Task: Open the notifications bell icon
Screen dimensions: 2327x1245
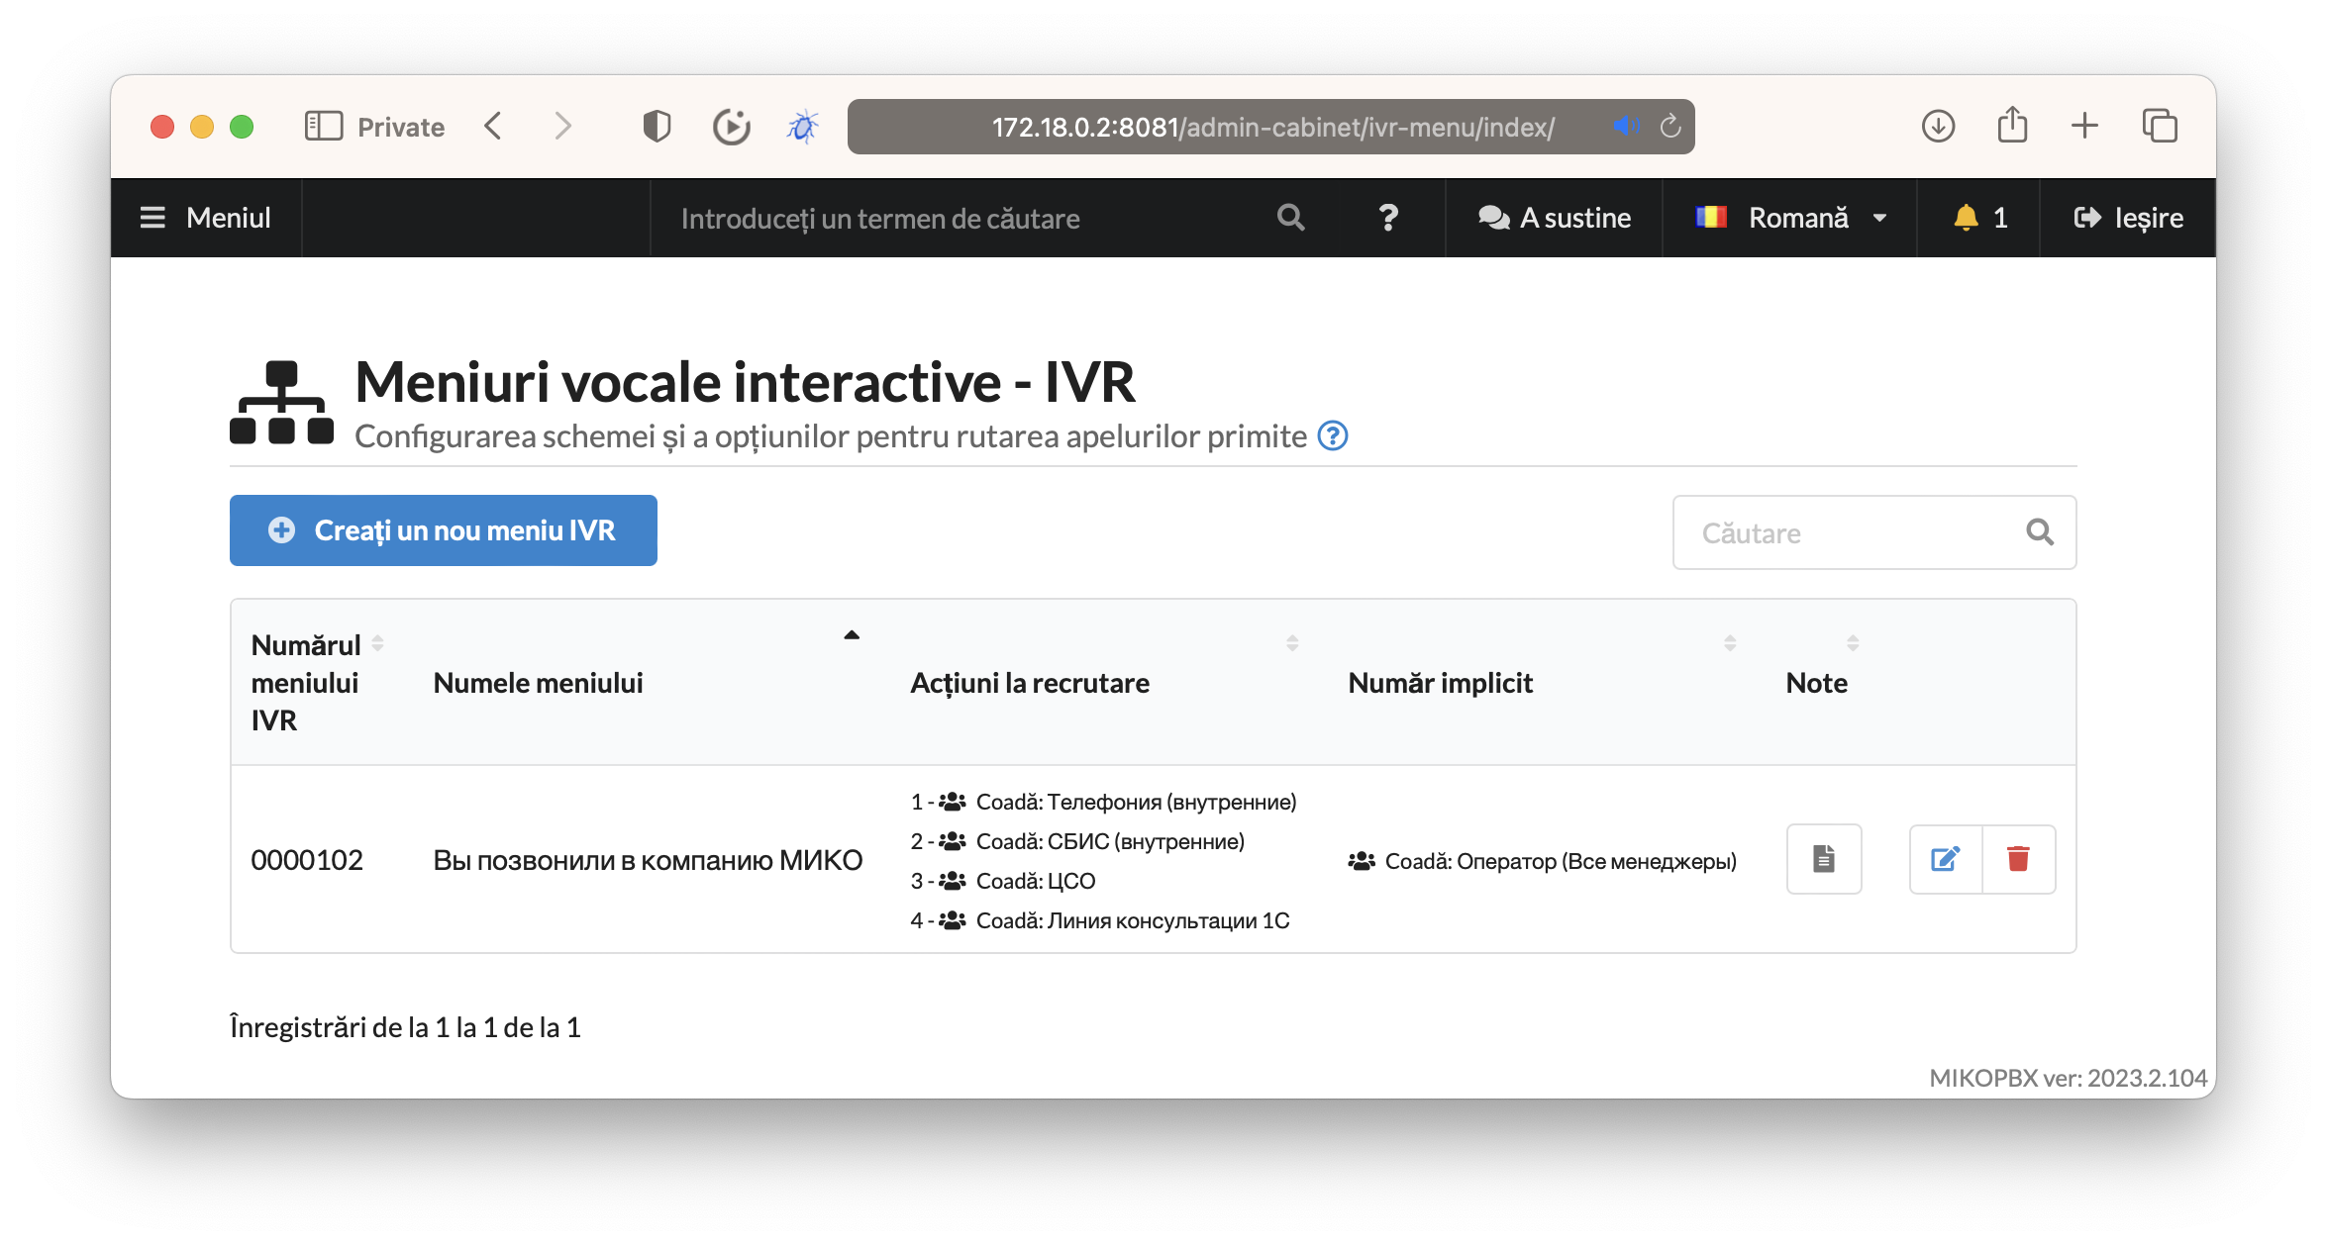Action: point(1966,218)
